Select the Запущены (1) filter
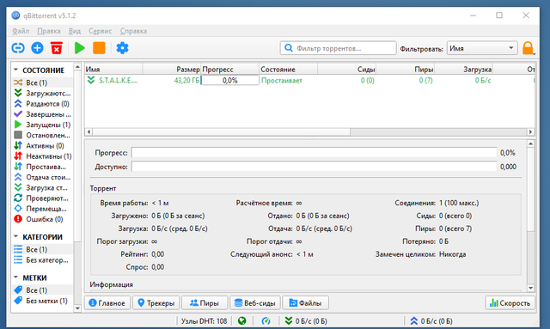 (x=42, y=125)
